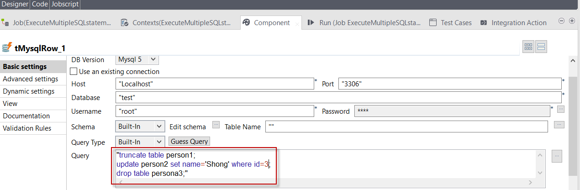Select Basic settings section
The width and height of the screenshot is (580, 190).
(33, 67)
